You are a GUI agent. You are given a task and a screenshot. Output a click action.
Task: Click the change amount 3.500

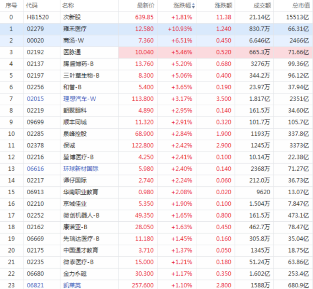click(x=224, y=99)
